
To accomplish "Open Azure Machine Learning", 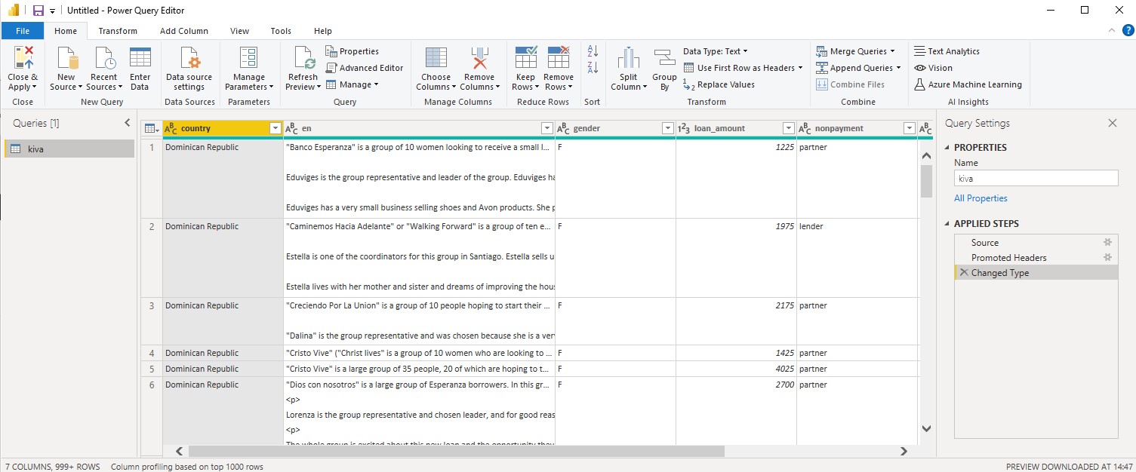I will click(x=968, y=84).
